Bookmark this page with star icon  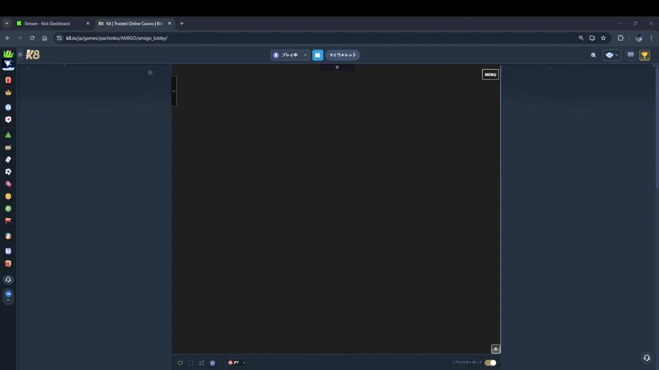pyautogui.click(x=603, y=38)
